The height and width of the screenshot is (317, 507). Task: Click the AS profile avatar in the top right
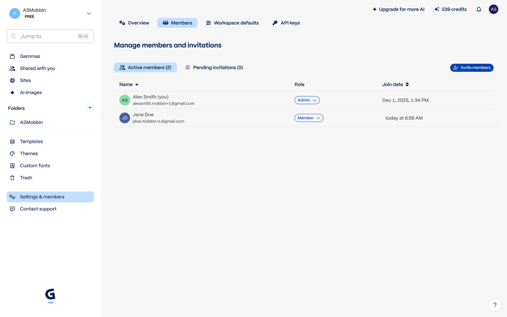pos(493,9)
